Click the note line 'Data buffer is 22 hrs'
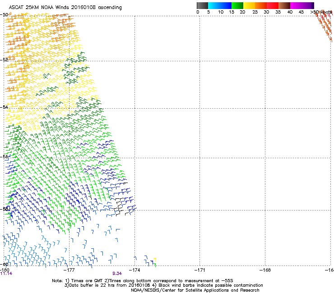 click(x=163, y=285)
